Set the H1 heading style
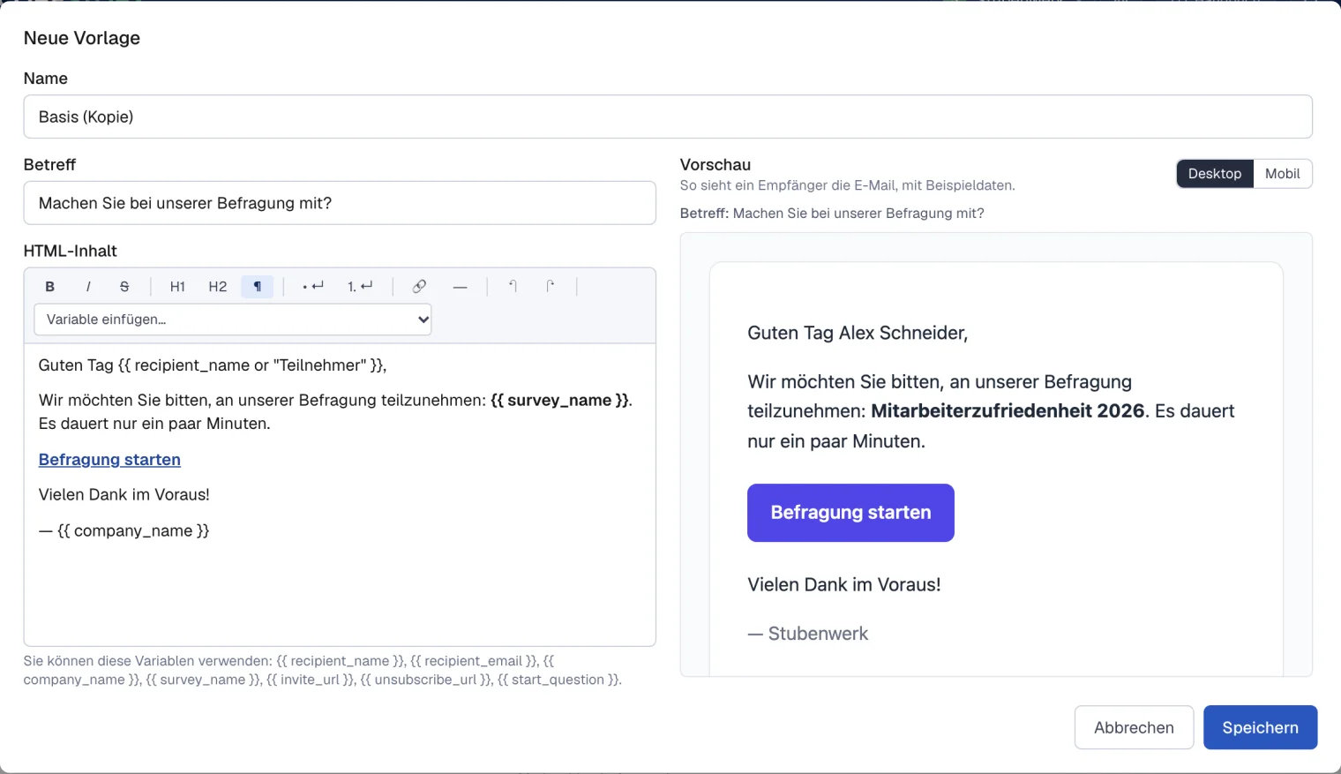The width and height of the screenshot is (1341, 774). pos(177,287)
